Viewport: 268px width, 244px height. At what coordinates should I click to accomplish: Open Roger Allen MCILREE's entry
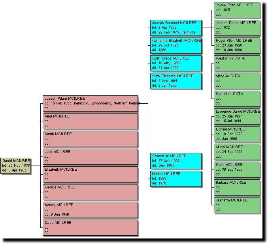click(237, 45)
